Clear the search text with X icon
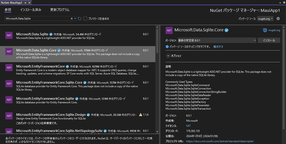286x144 pixels. pos(72,18)
